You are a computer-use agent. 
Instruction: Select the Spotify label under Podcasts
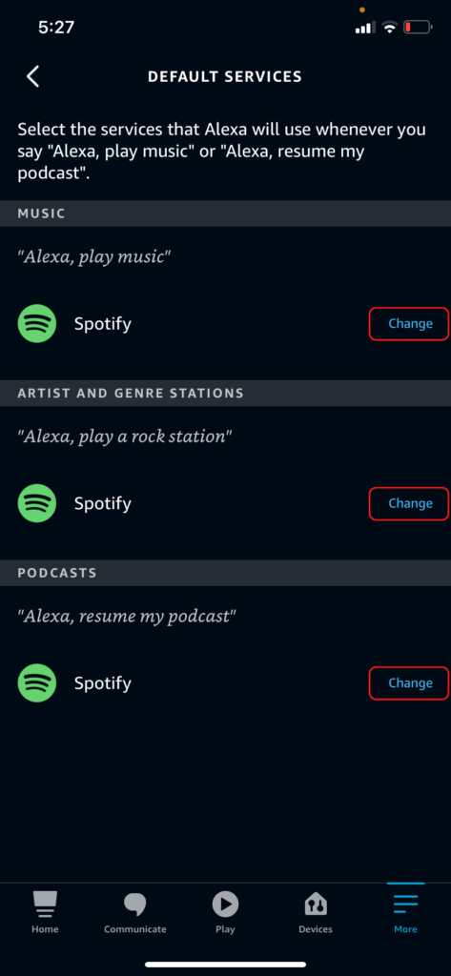pos(103,682)
